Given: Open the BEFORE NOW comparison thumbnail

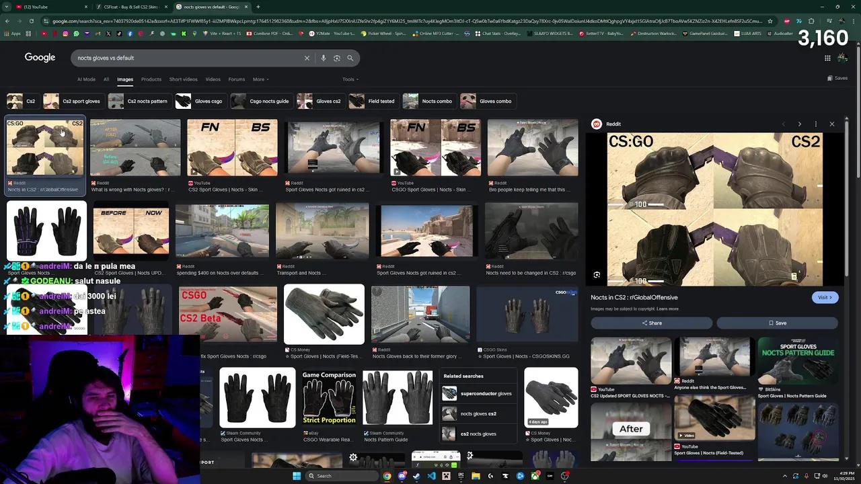Looking at the screenshot, I should tap(131, 232).
